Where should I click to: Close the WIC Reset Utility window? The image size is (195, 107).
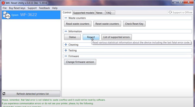click(188, 2)
